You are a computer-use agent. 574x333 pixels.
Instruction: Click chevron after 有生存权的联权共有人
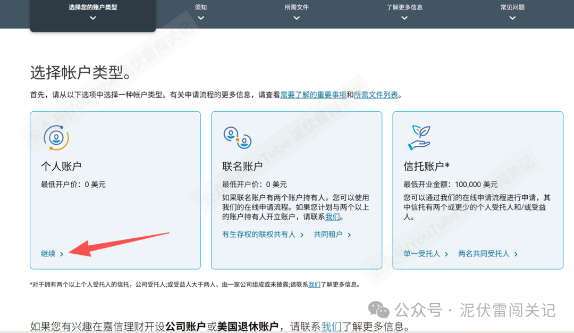pyautogui.click(x=302, y=235)
